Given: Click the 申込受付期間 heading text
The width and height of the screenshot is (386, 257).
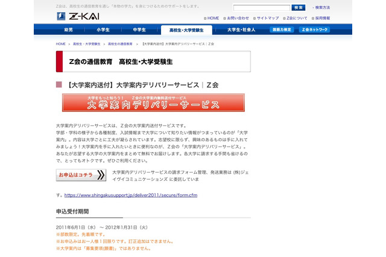Looking at the screenshot, I should tap(72, 212).
